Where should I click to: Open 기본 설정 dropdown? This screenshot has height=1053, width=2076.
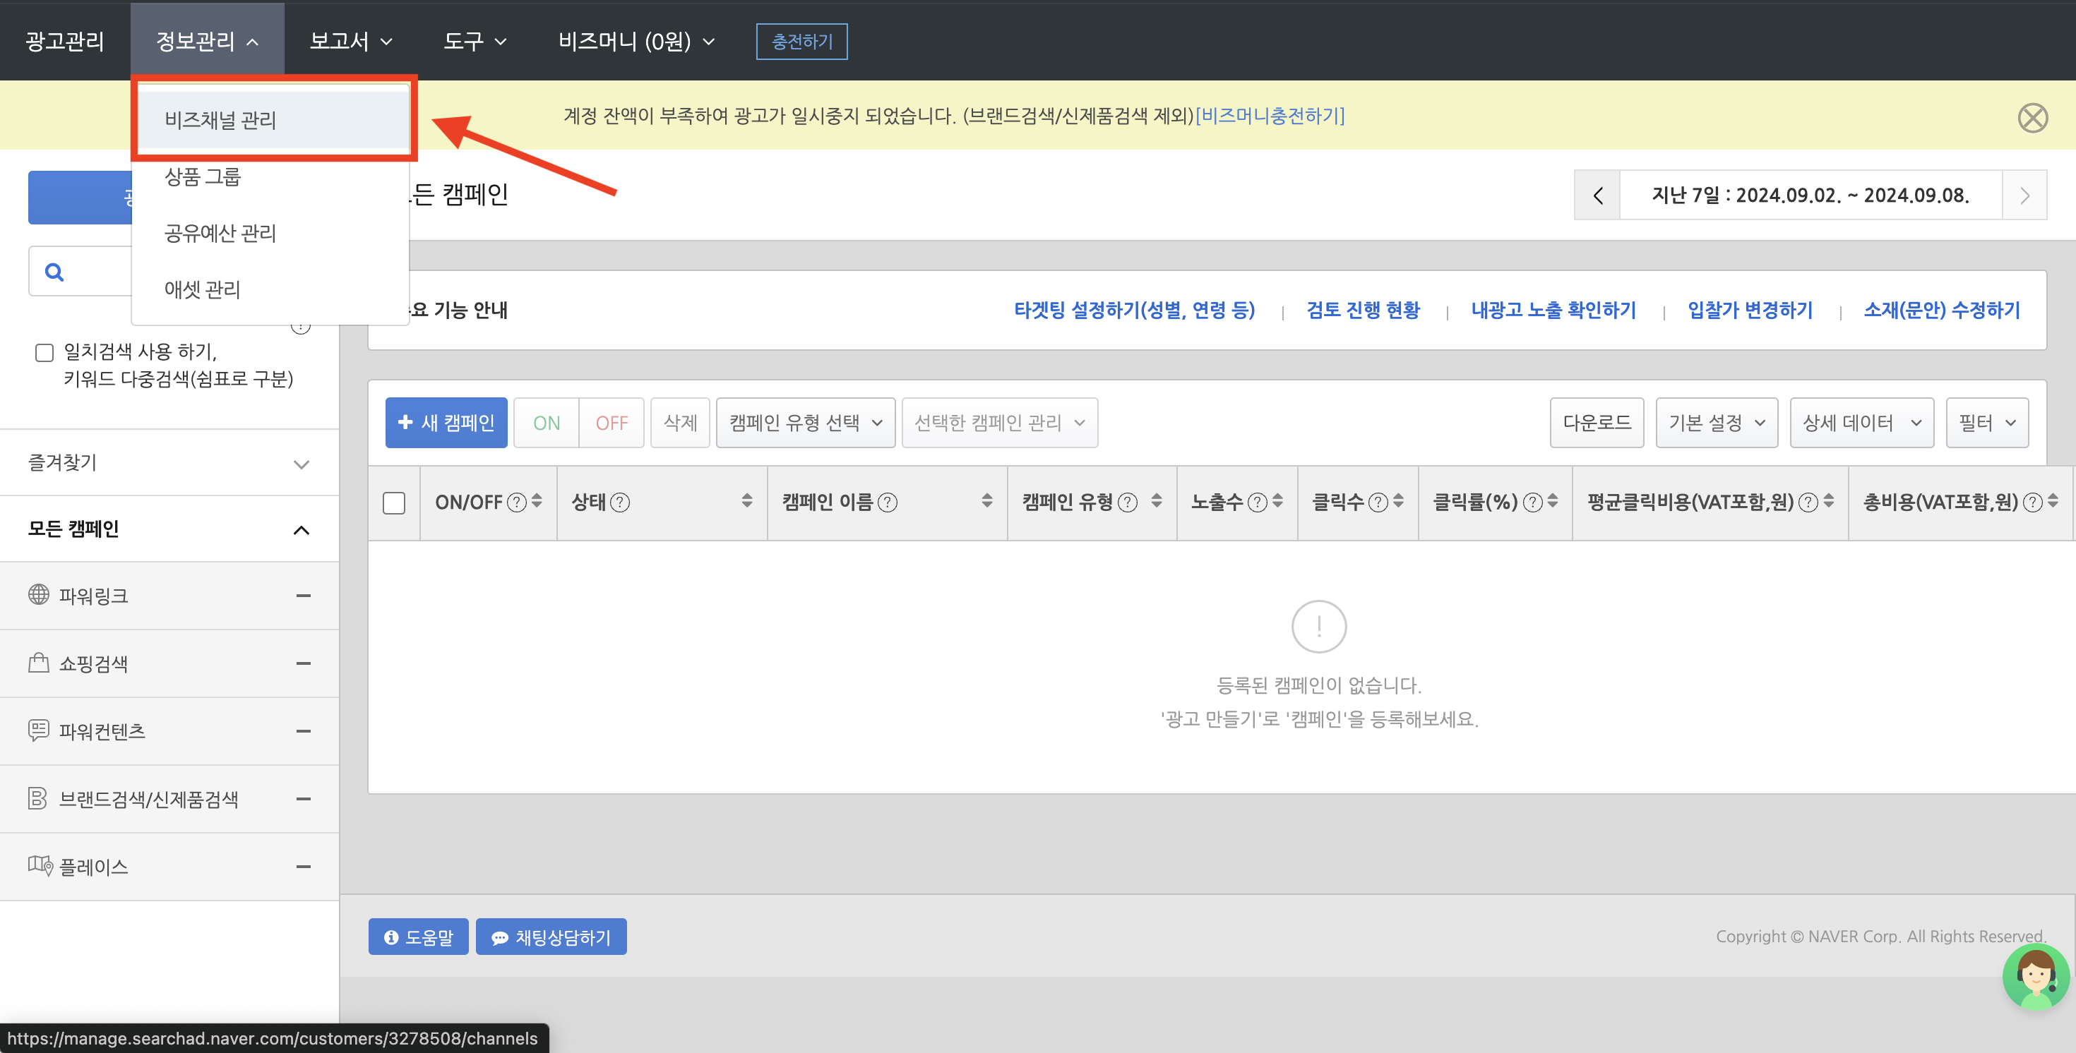tap(1717, 423)
